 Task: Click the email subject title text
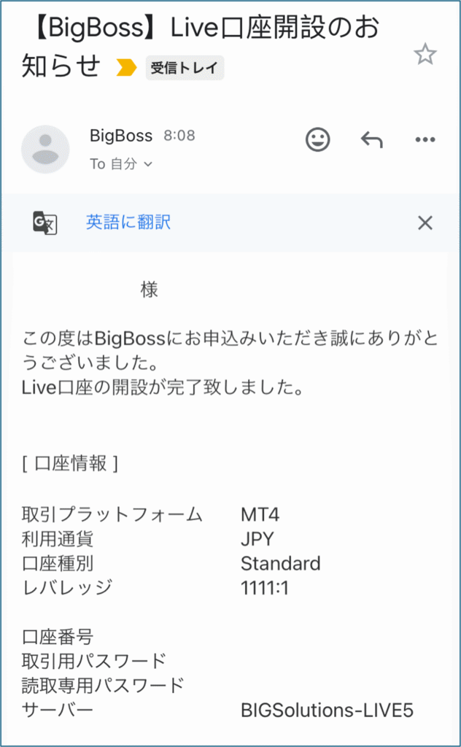point(200,46)
